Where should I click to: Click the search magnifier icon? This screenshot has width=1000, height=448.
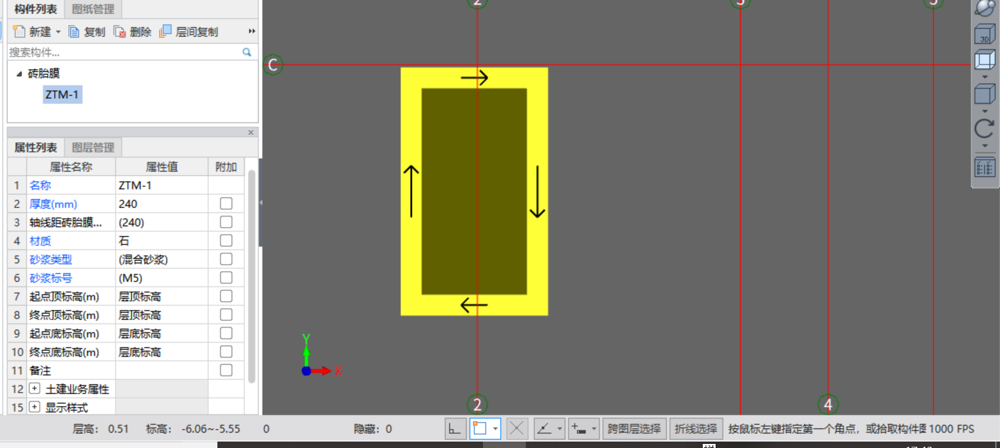pos(247,52)
